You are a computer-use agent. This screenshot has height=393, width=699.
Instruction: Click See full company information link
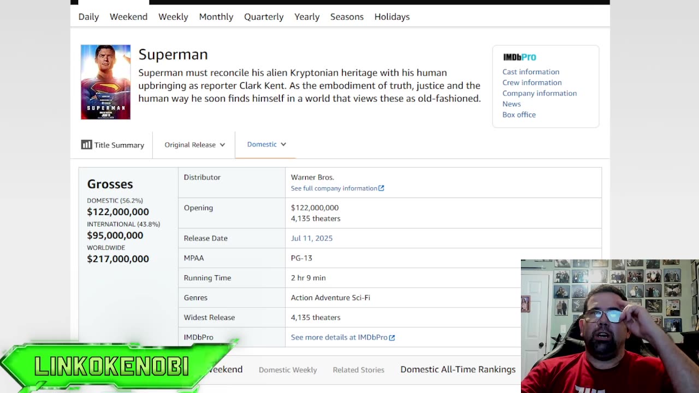pyautogui.click(x=334, y=188)
